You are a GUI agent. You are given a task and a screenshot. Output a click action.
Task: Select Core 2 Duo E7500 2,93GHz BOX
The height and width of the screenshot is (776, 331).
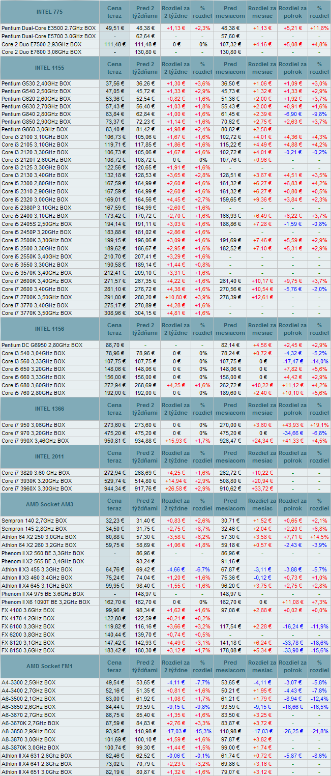[x=42, y=44]
